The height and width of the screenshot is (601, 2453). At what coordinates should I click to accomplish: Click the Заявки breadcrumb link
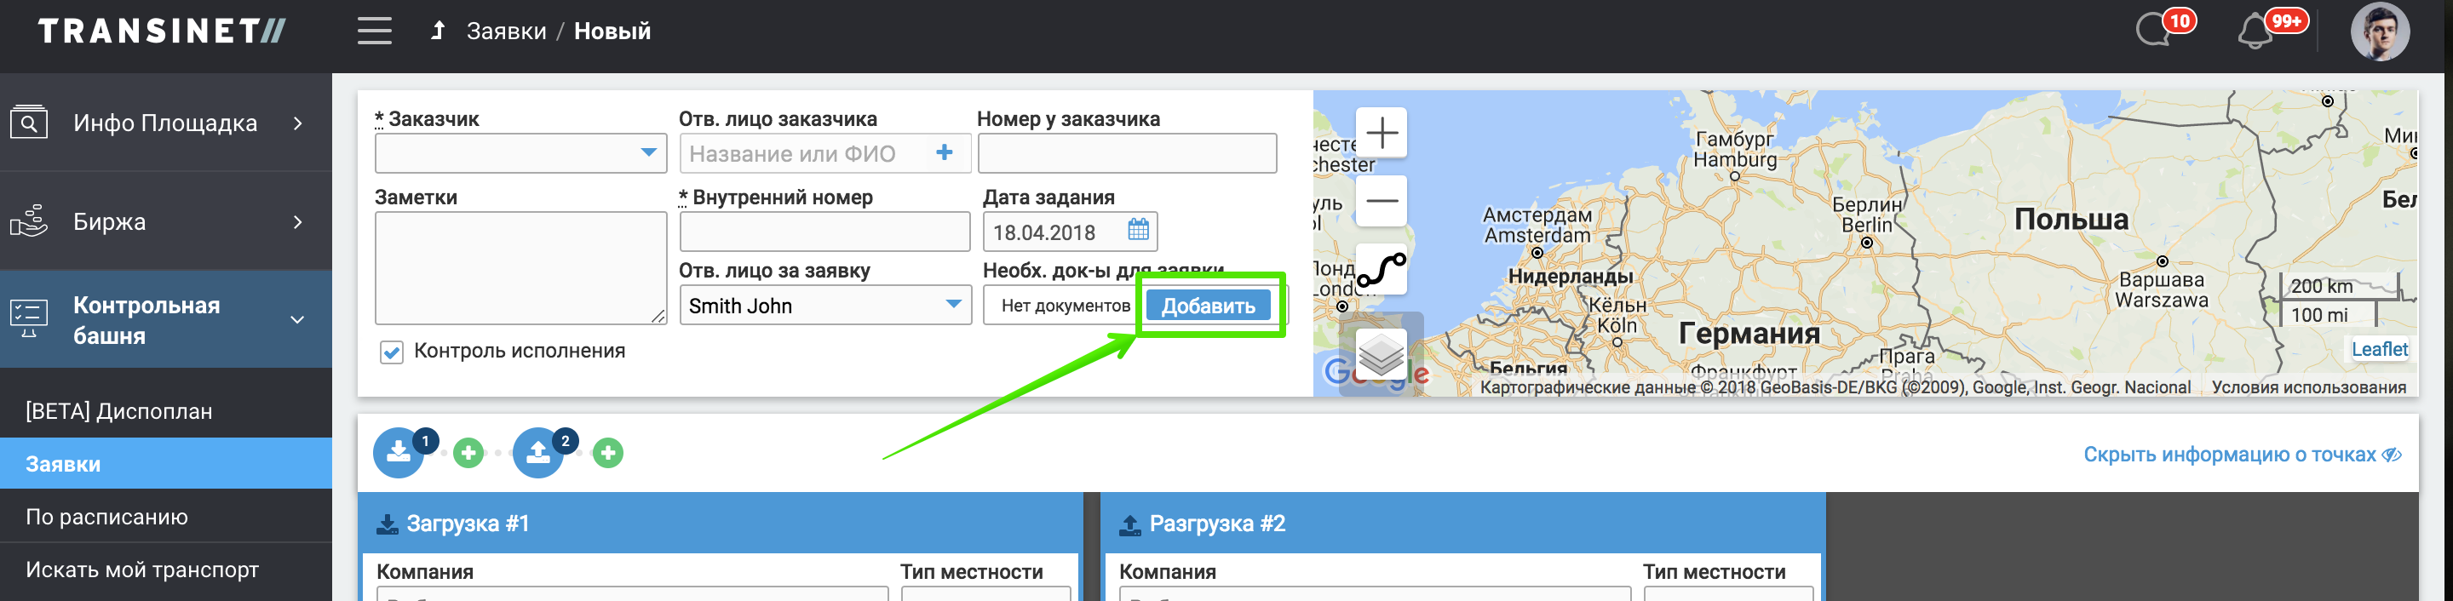(x=506, y=31)
